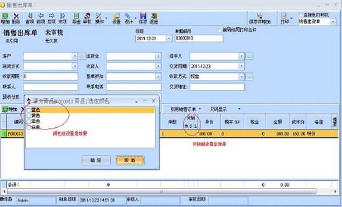Click the 退出 exit icon
Viewport: 342px width, 207px height.
coord(154,18)
